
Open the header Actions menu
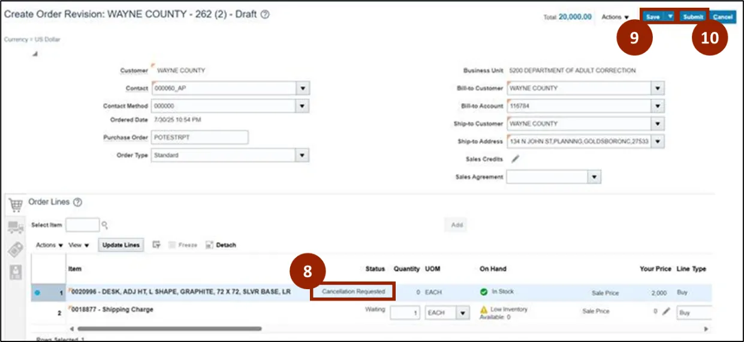pos(615,17)
